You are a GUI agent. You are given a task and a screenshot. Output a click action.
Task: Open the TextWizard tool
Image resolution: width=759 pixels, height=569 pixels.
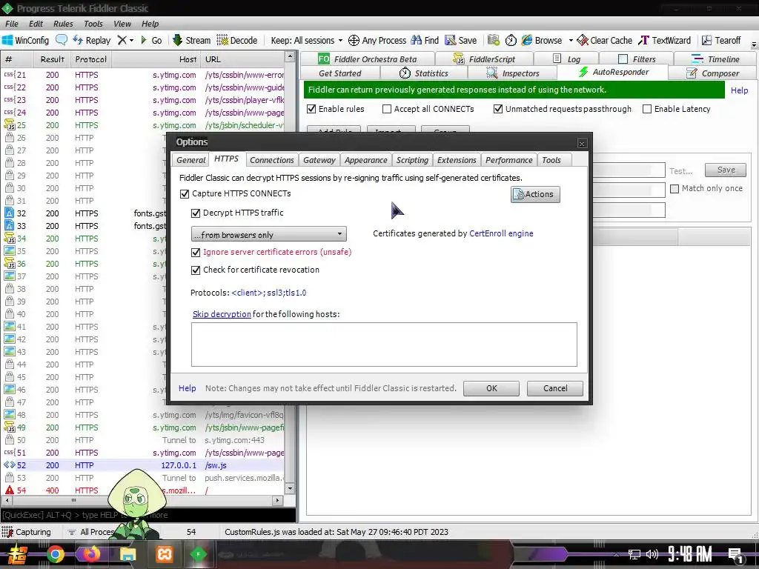pyautogui.click(x=664, y=40)
